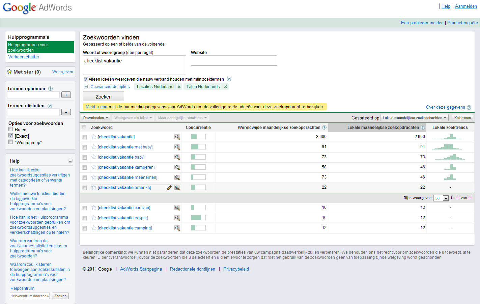Show help for Wereldwijde maandelijkse zoekopdrachten
Screen dimensions: 480x304
(324, 128)
